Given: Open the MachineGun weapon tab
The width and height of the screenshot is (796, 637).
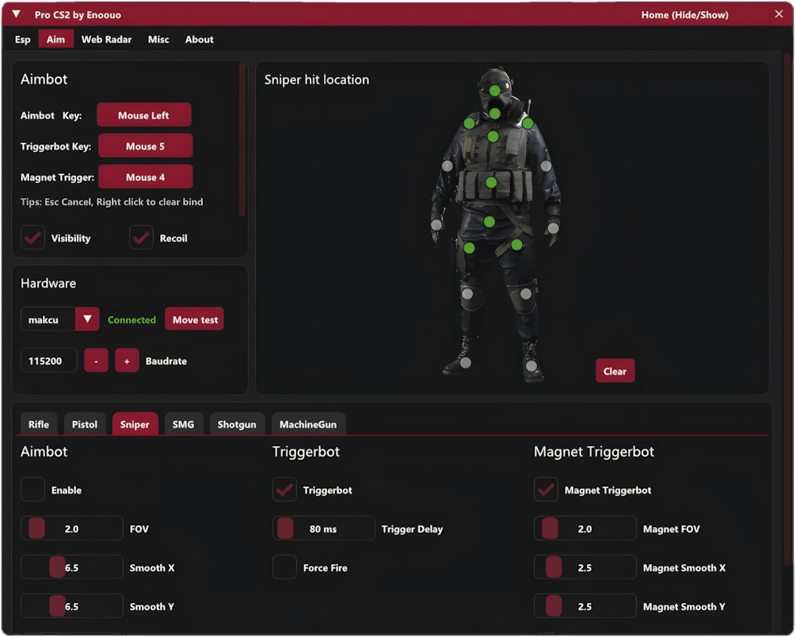Looking at the screenshot, I should tap(308, 424).
